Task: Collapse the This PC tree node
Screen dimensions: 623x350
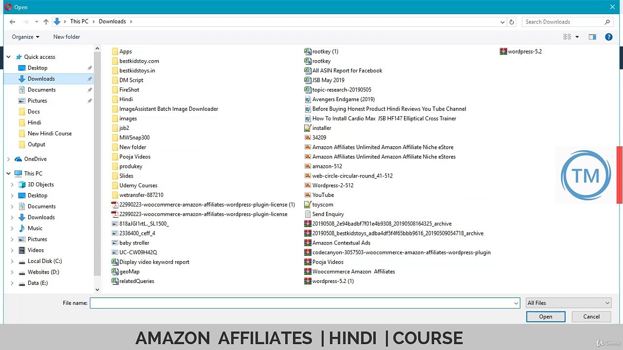Action: click(x=8, y=174)
